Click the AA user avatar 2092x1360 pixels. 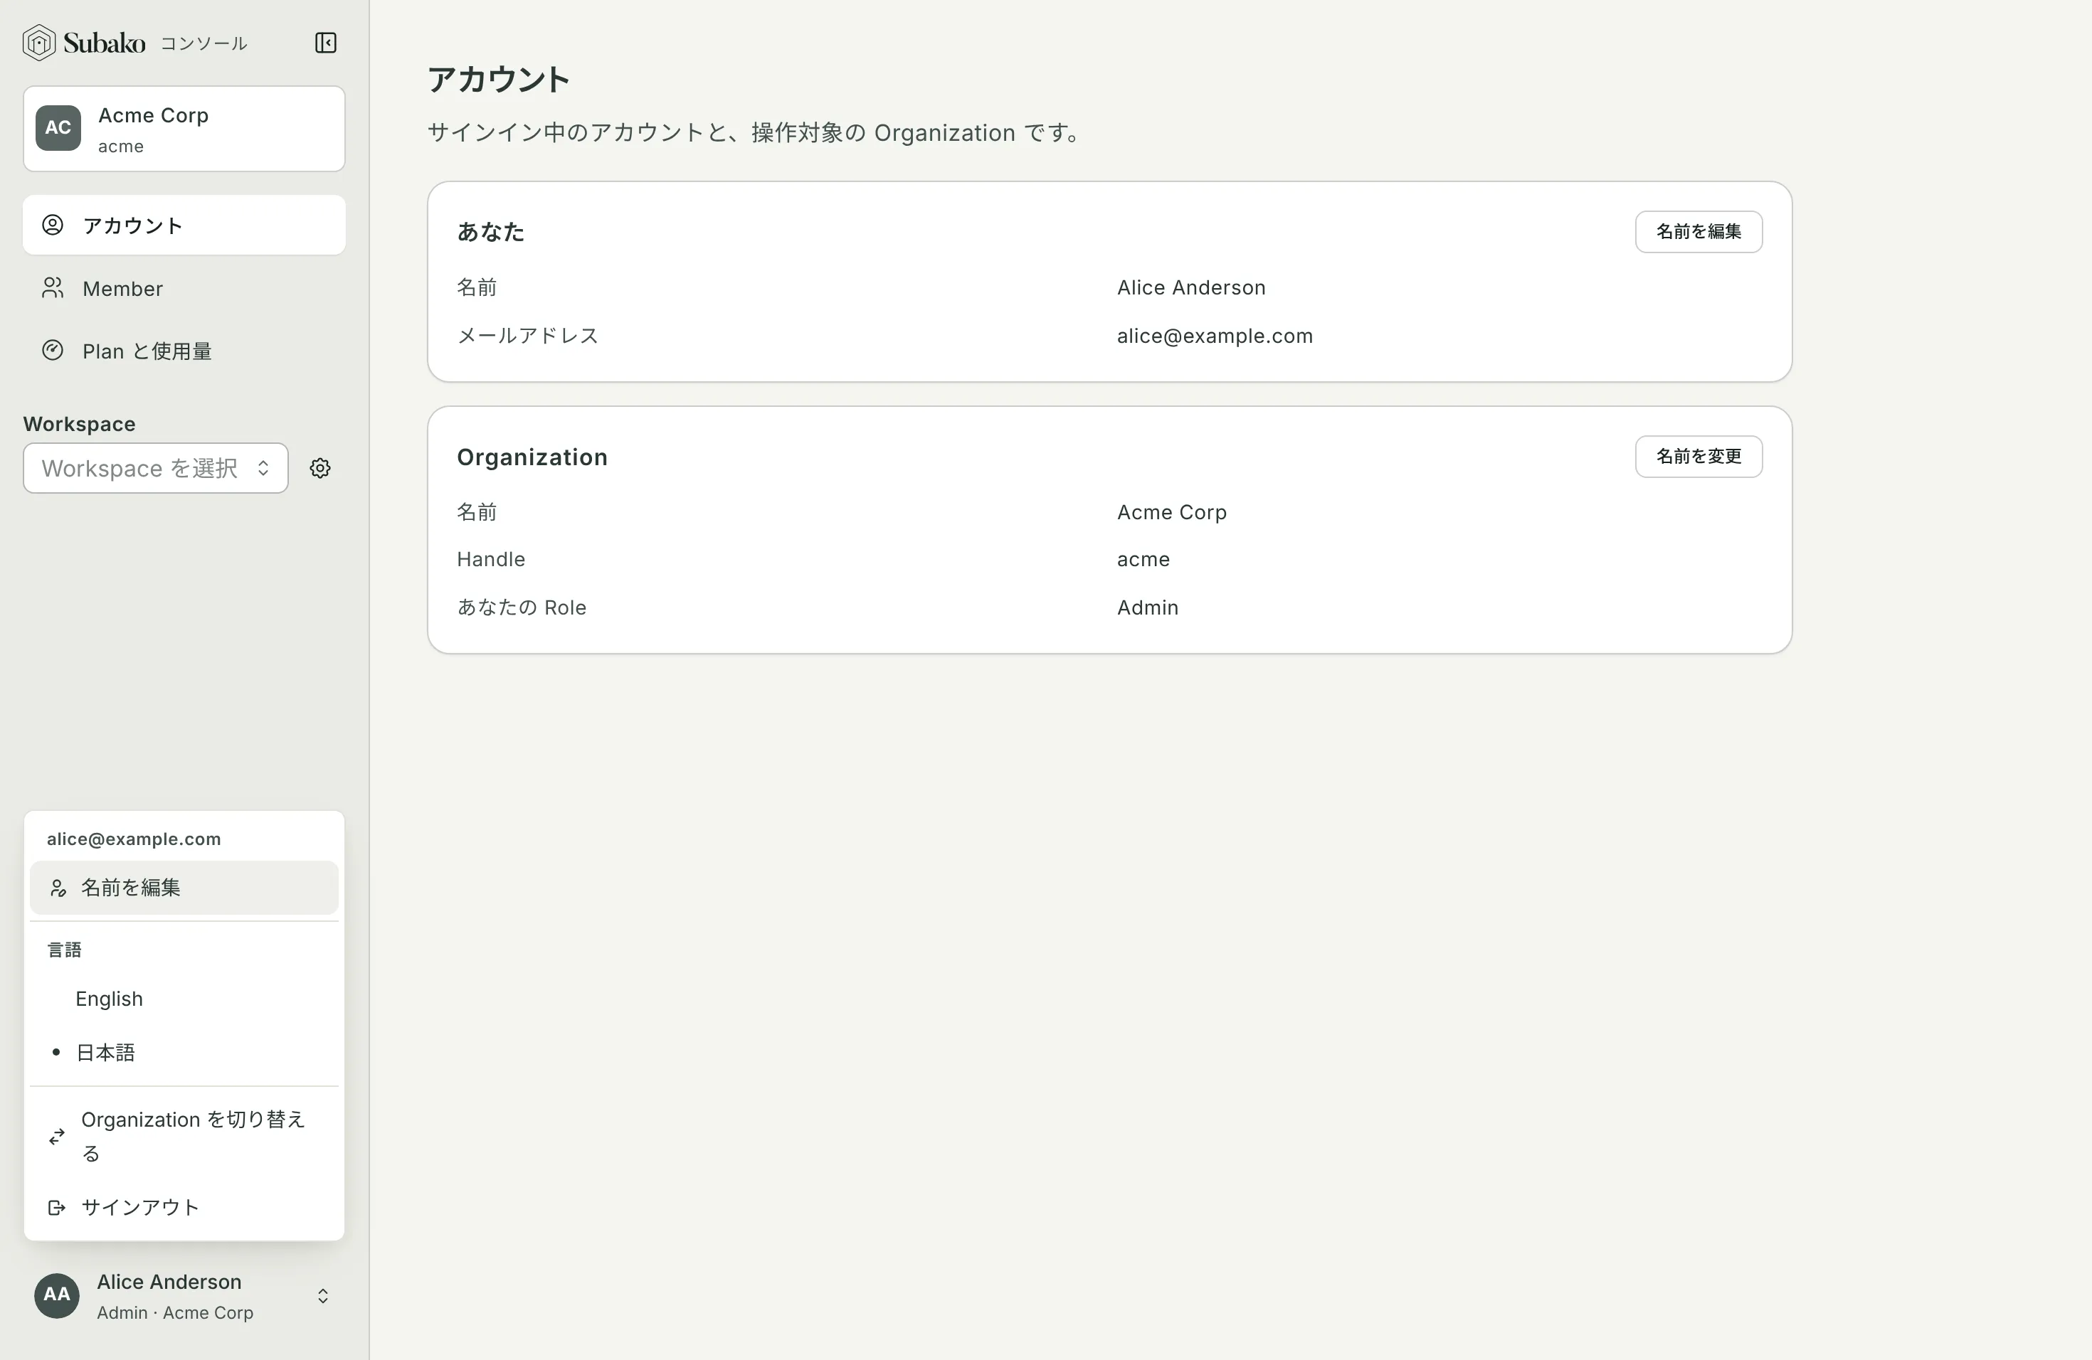pyautogui.click(x=57, y=1296)
